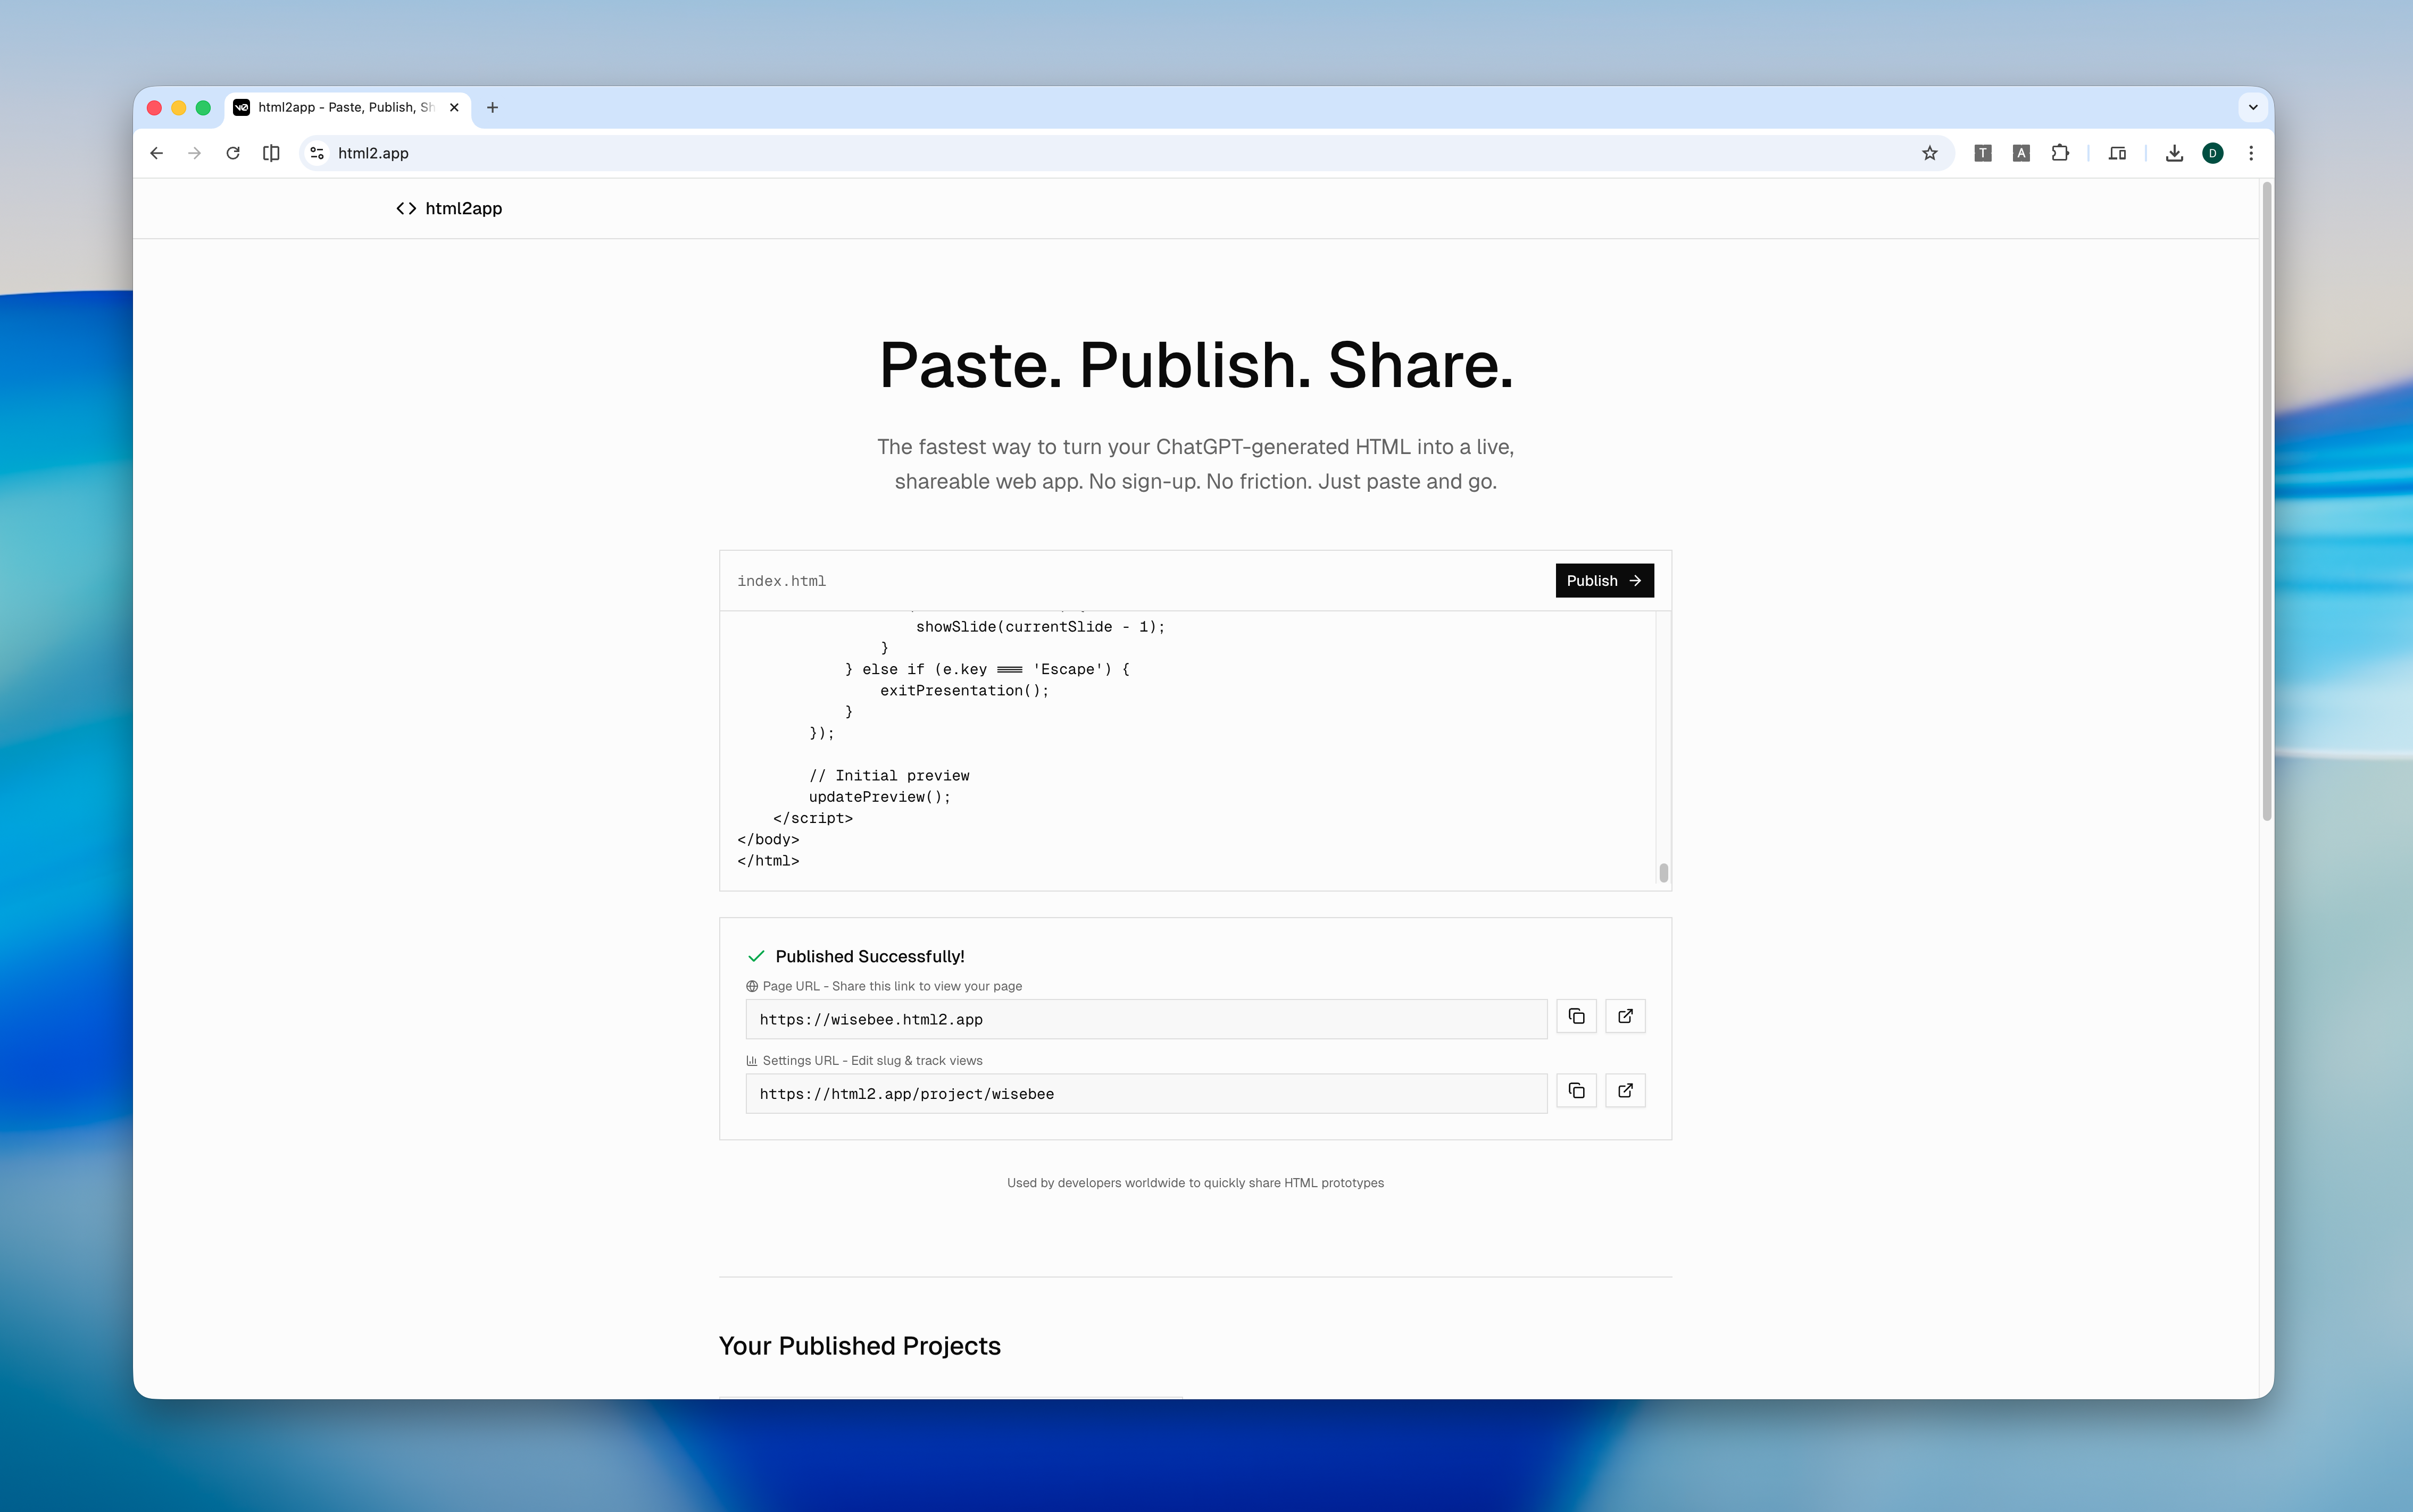The height and width of the screenshot is (1512, 2413).
Task: Reload the page with the refresh icon
Action: click(x=233, y=153)
